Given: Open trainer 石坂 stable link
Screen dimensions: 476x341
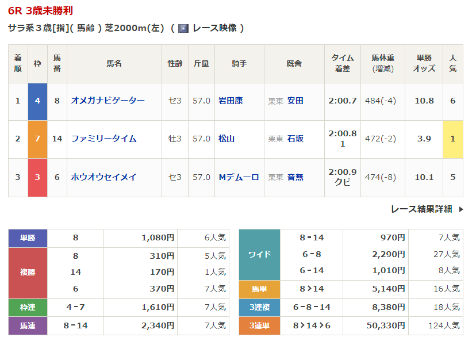Looking at the screenshot, I should point(295,139).
